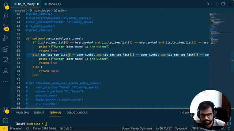This screenshot has width=234, height=131.
Task: Change indentation via Spaces: 4
Action: 181,128
